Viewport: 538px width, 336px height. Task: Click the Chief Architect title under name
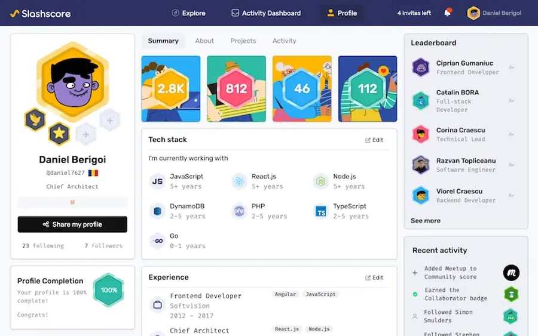pos(72,187)
